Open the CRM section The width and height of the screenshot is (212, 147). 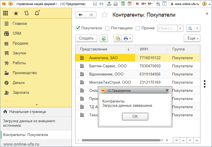(36, 34)
